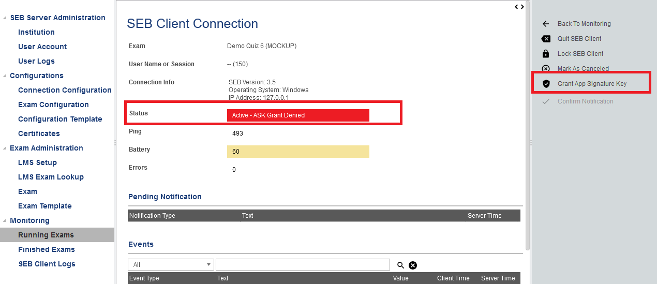Clear the events filter with X icon

point(413,265)
